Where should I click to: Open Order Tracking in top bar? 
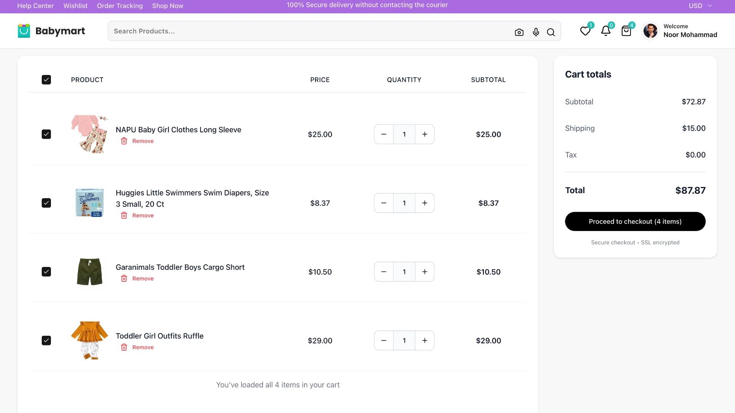120,6
